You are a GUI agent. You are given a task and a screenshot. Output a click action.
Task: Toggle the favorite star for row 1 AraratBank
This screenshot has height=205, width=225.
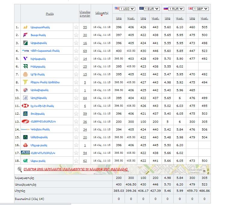coord(76,27)
